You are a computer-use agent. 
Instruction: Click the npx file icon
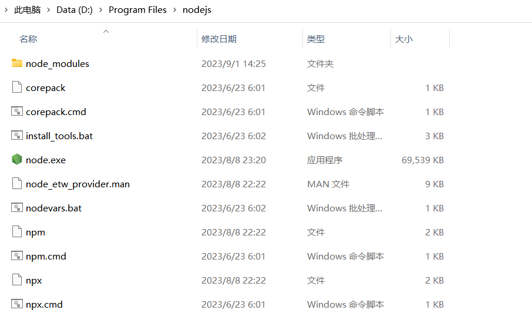(x=17, y=280)
